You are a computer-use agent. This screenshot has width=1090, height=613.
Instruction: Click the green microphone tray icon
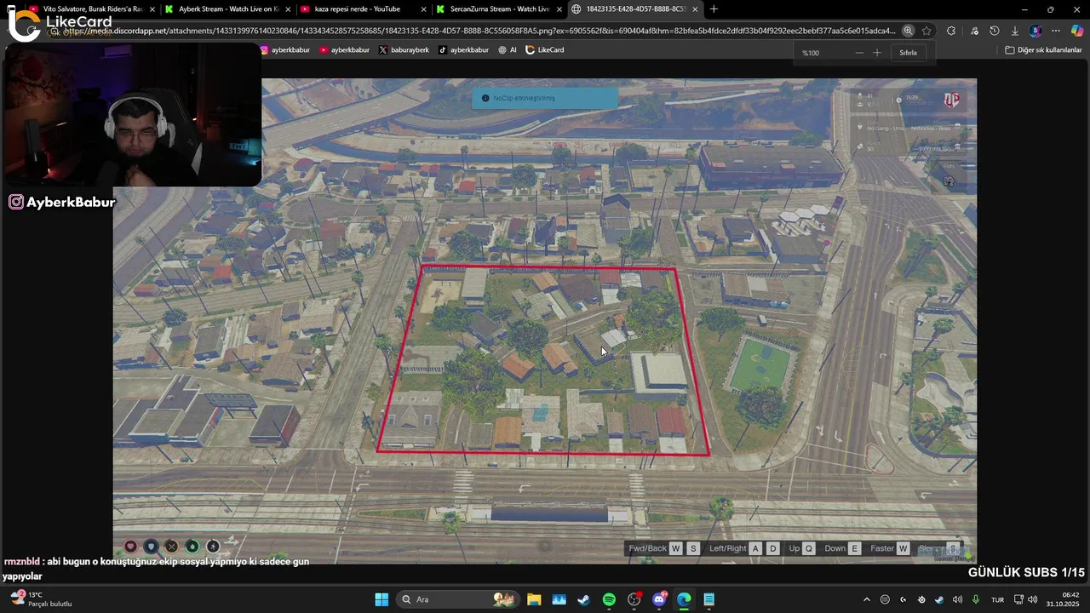click(976, 599)
